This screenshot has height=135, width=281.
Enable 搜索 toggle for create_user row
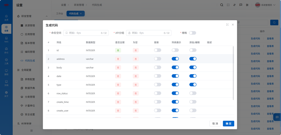tap(157, 111)
